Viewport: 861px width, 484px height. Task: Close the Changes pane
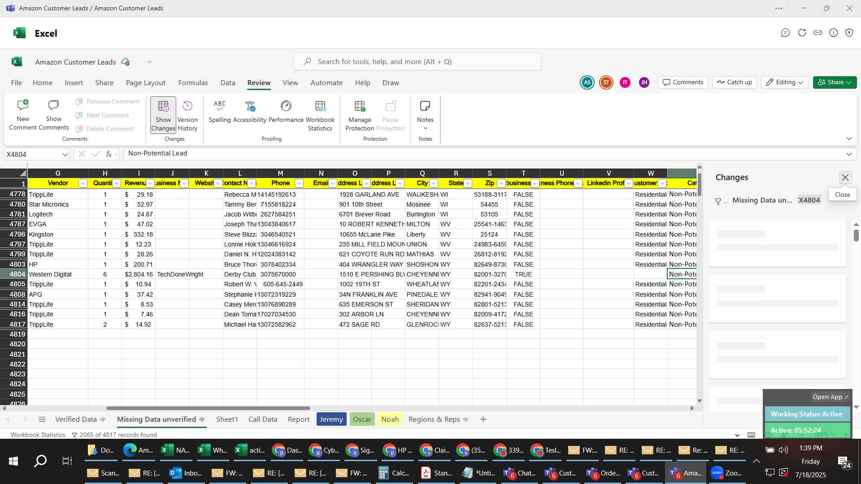point(845,177)
